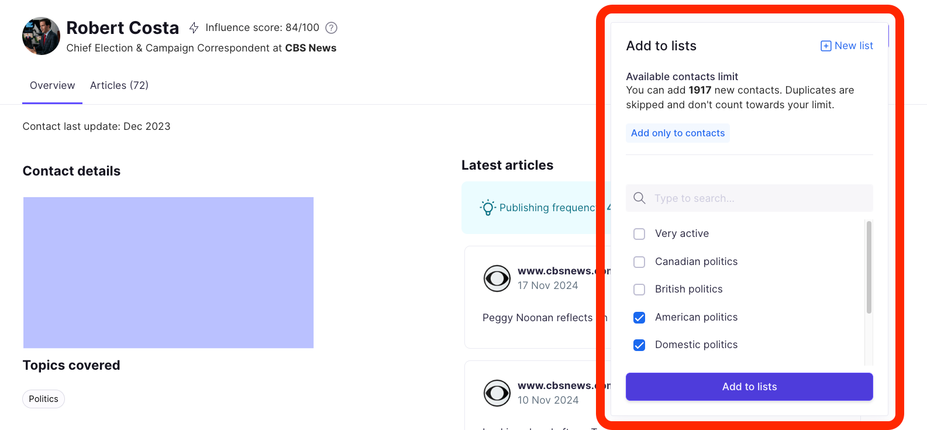Click the publishing frequency lightbulb icon

pyautogui.click(x=488, y=208)
